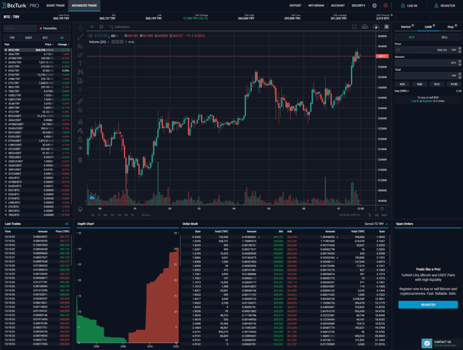The height and width of the screenshot is (350, 463).
Task: Select the ruler measure tool
Action: tap(80, 101)
